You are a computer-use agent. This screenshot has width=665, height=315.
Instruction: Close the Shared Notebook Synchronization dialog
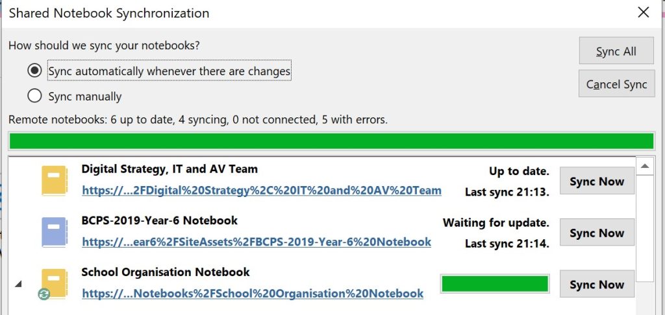pos(644,13)
